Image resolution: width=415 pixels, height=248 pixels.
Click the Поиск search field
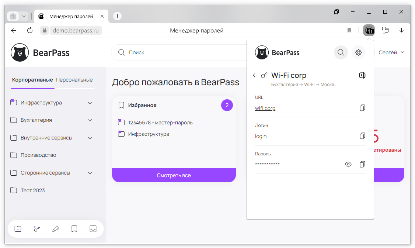point(177,52)
